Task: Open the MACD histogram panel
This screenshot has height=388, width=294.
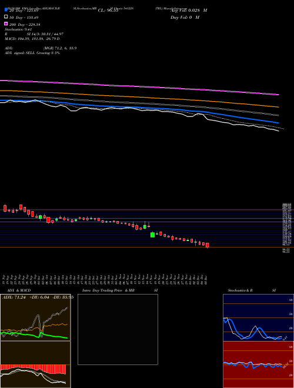Action: (35, 364)
